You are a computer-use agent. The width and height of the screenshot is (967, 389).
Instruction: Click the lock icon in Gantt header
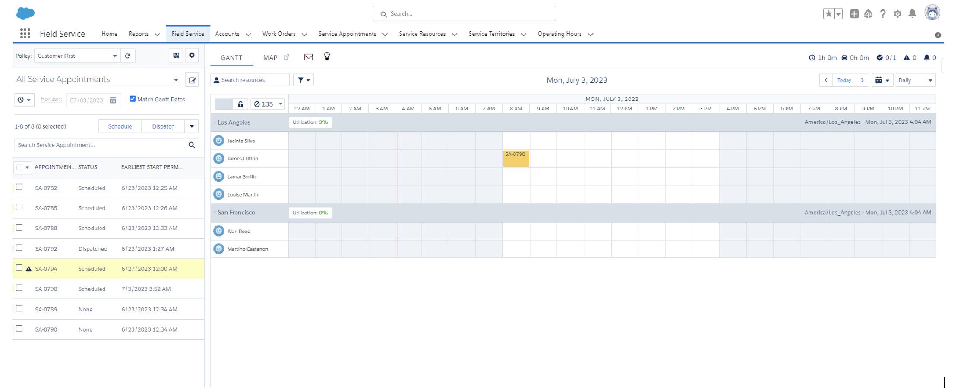[x=240, y=104]
